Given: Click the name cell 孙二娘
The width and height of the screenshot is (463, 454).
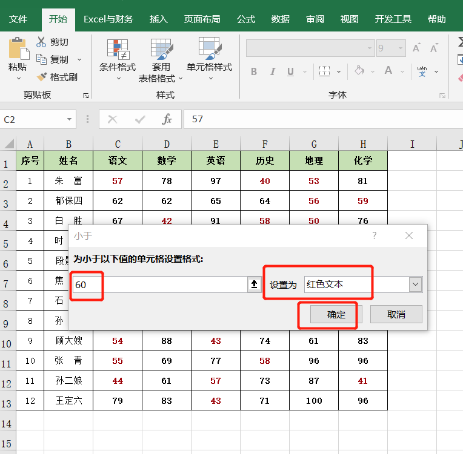Looking at the screenshot, I should (x=68, y=381).
